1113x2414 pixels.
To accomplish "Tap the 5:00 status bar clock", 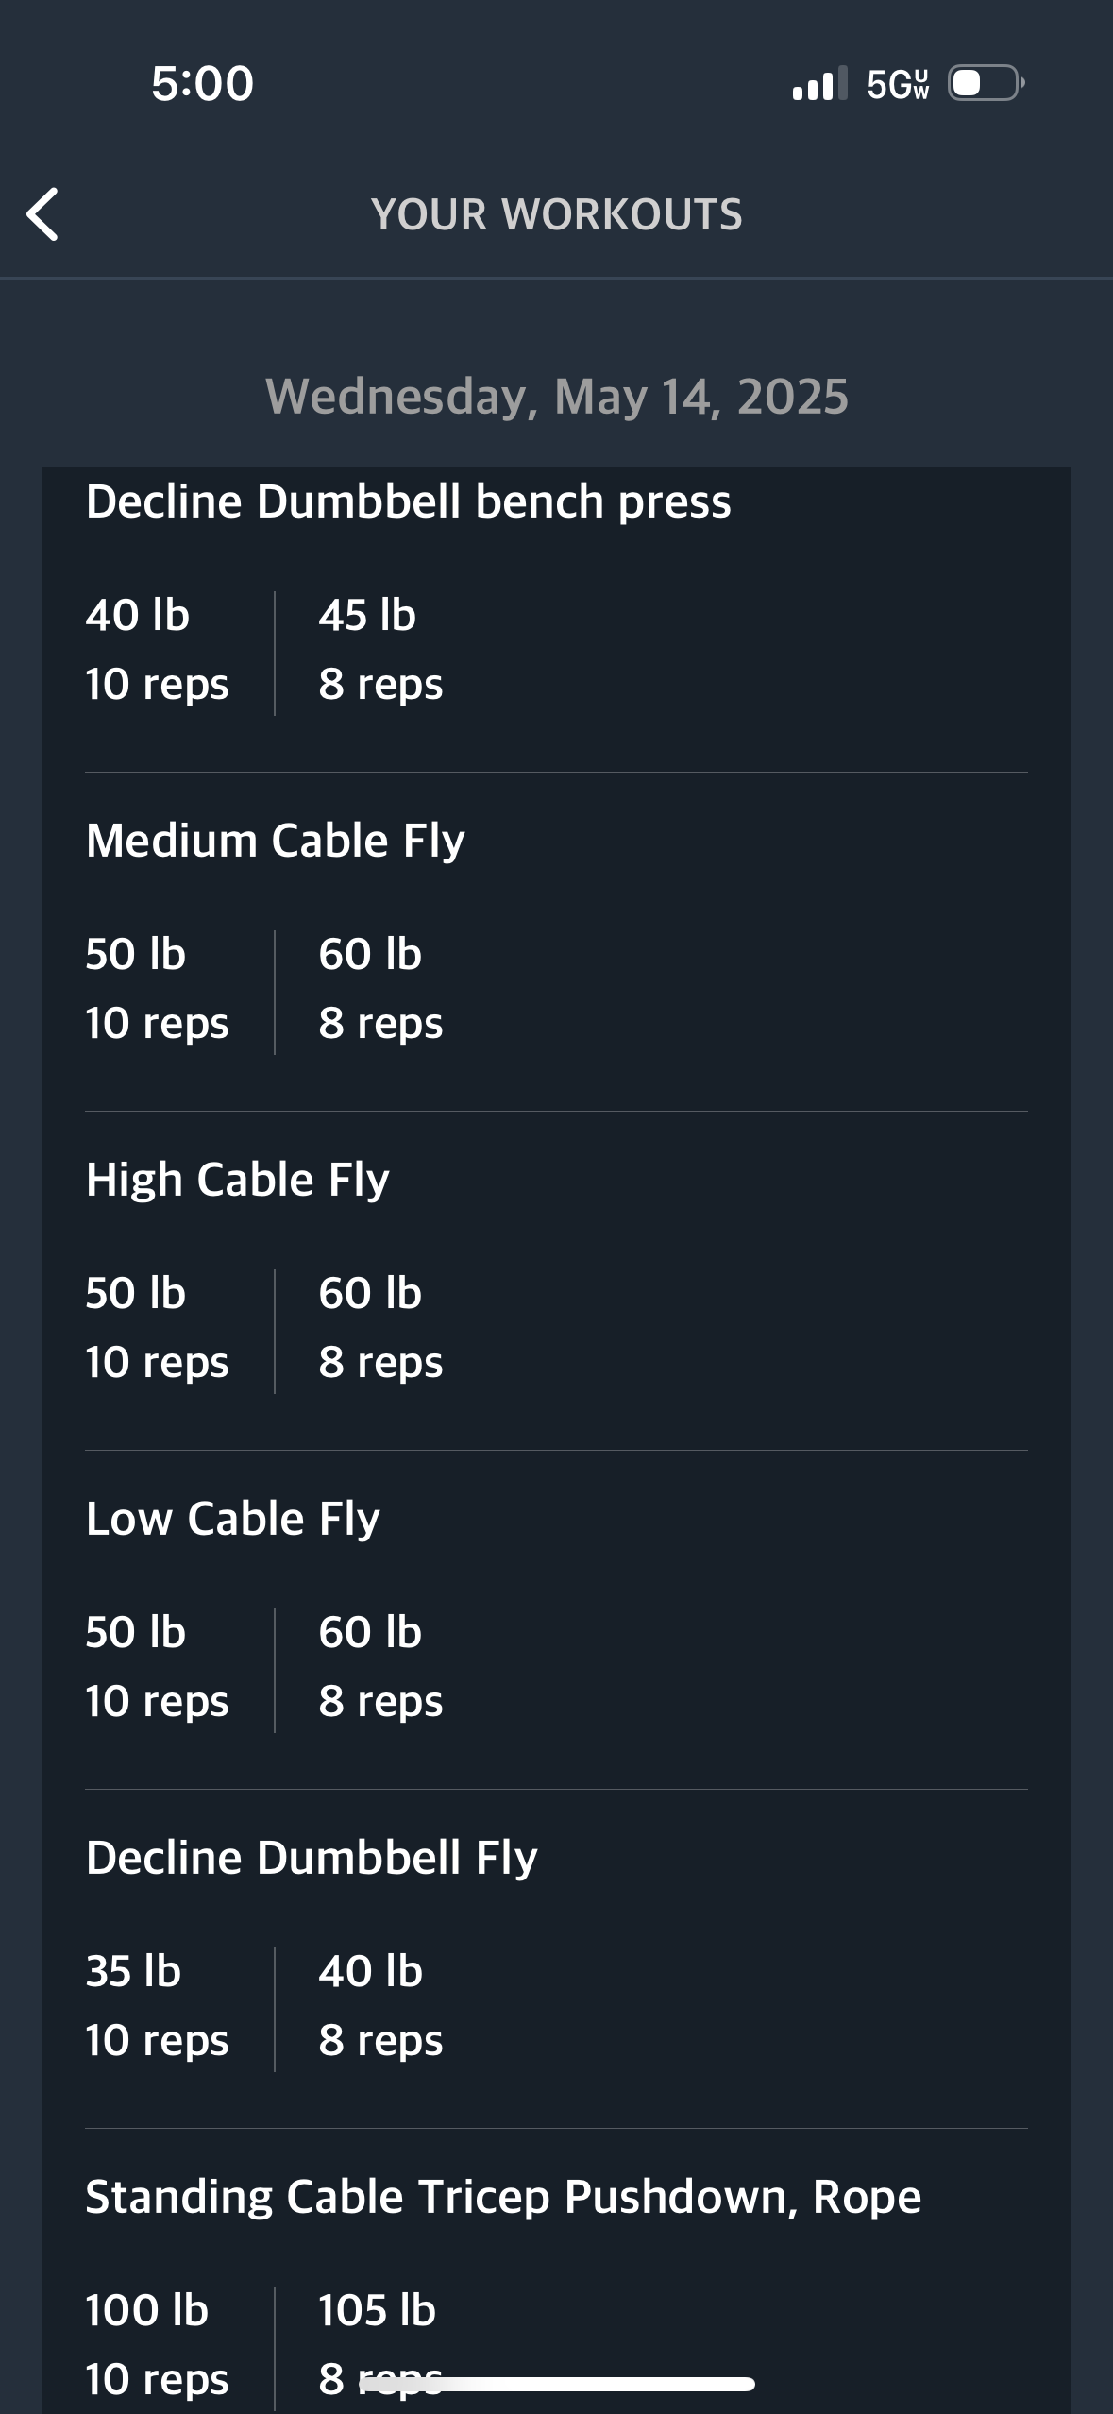I will pos(203,83).
